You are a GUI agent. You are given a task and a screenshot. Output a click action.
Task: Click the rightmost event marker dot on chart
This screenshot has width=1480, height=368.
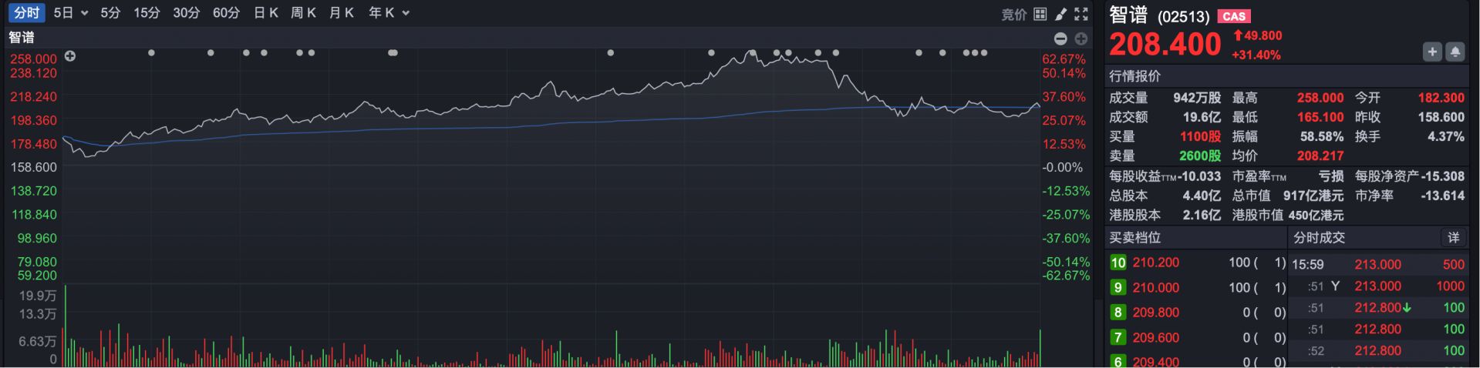pyautogui.click(x=983, y=53)
